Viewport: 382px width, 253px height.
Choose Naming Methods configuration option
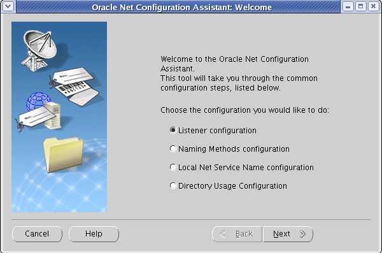click(173, 149)
